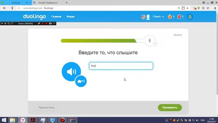Switch to the Google Переводчик tab
The width and height of the screenshot is (218, 123).
point(48,3)
